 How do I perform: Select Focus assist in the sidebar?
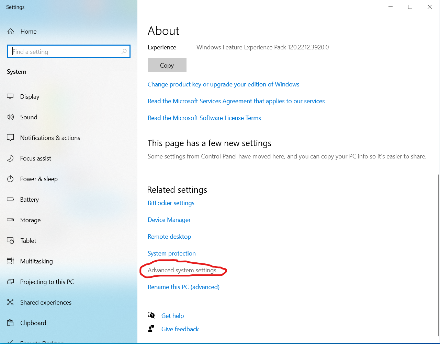tap(35, 158)
